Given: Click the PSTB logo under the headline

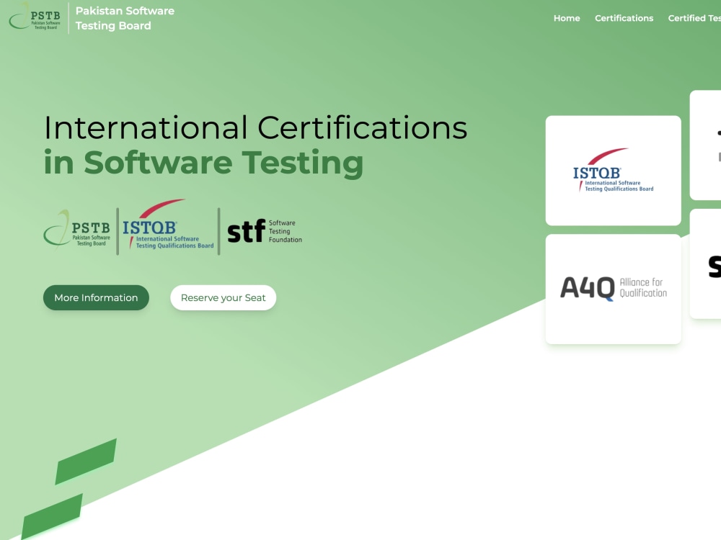Looking at the screenshot, I should pyautogui.click(x=77, y=230).
